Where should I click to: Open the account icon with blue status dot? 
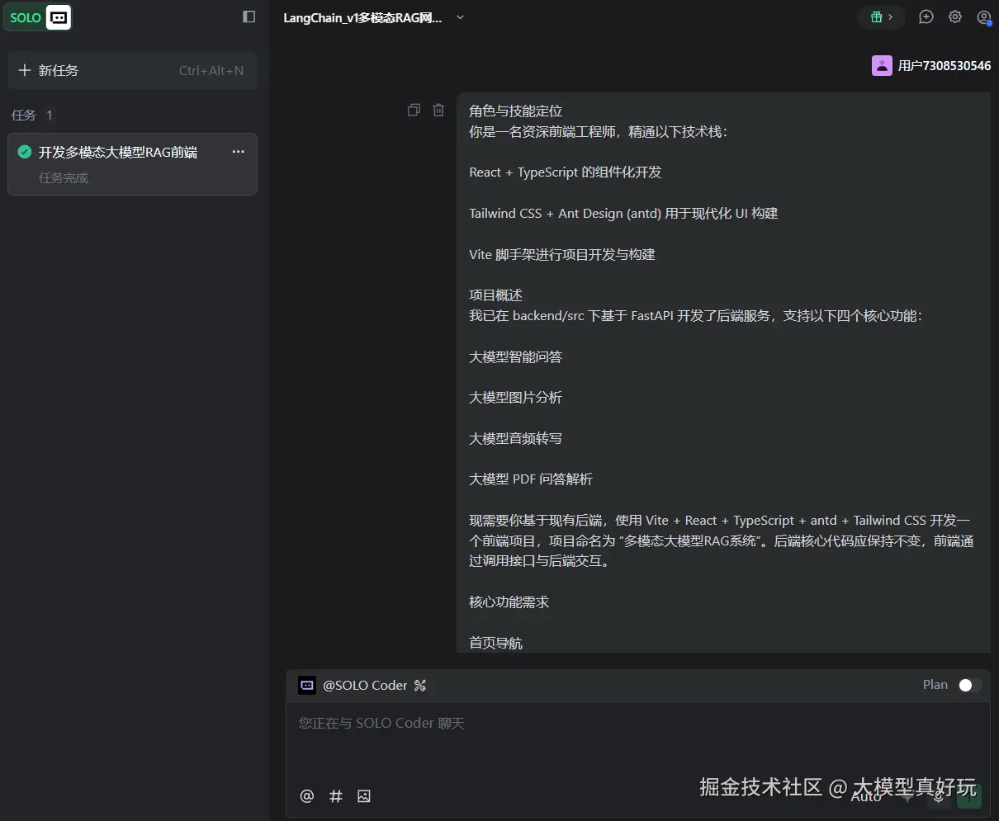(984, 17)
